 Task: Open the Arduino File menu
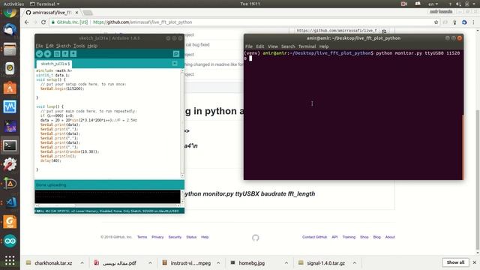pyautogui.click(x=40, y=46)
